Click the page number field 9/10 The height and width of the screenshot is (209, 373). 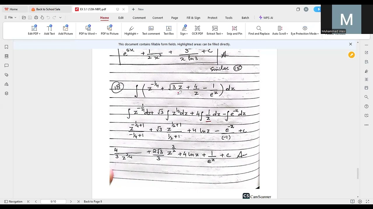(x=53, y=201)
